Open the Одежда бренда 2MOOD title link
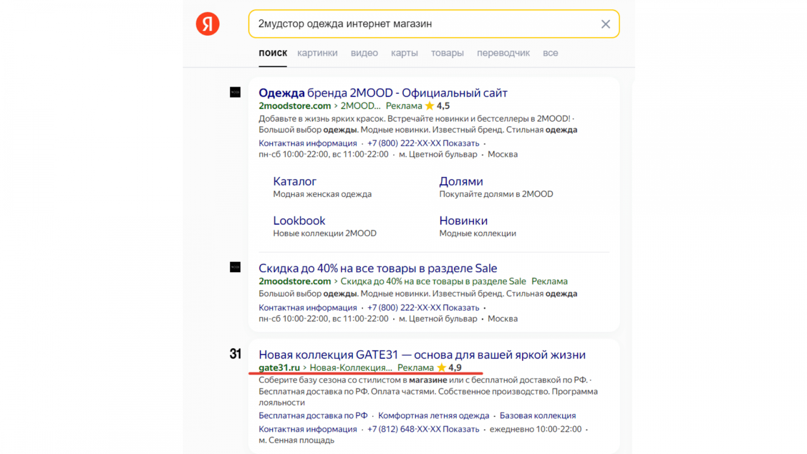807x454 pixels. point(382,93)
